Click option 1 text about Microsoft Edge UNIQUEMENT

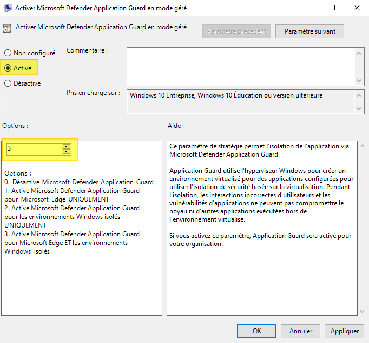(x=72, y=195)
